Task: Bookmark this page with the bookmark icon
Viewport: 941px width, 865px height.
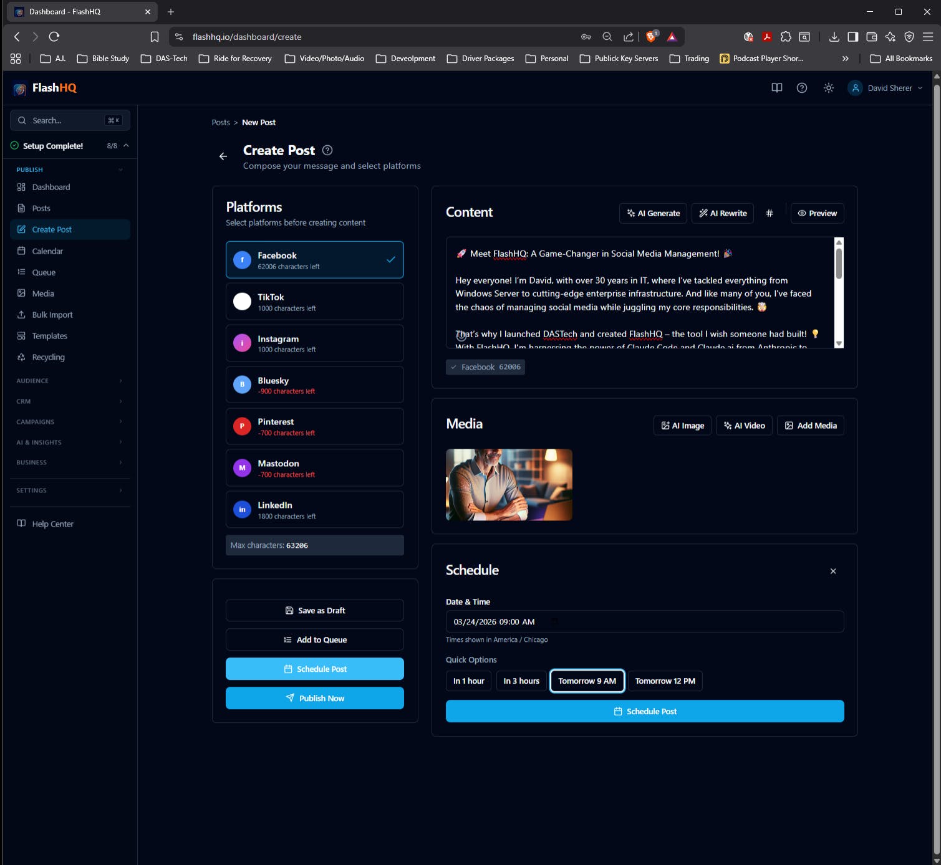Action: coord(155,37)
